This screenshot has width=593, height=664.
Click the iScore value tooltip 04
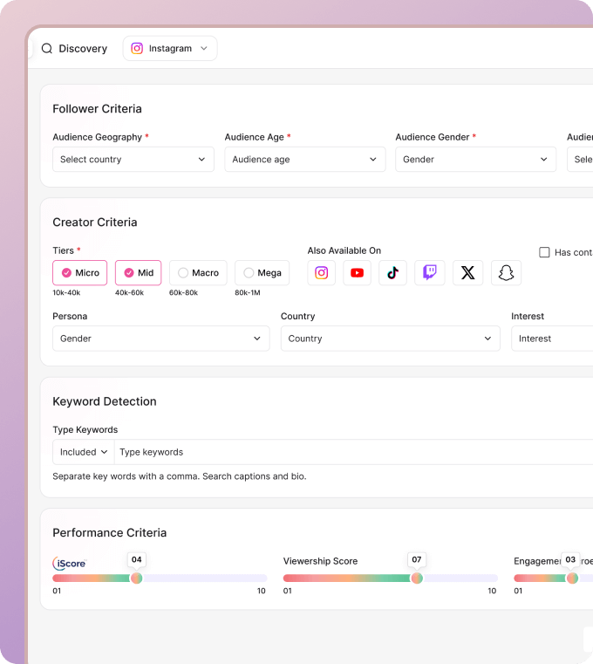[x=136, y=559]
